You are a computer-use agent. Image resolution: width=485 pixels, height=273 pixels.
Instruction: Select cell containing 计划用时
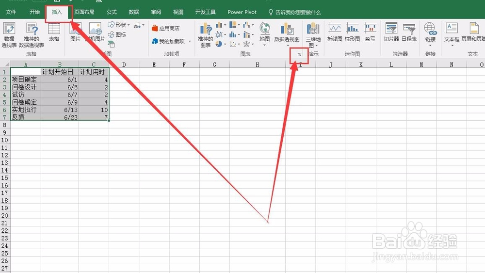point(94,72)
